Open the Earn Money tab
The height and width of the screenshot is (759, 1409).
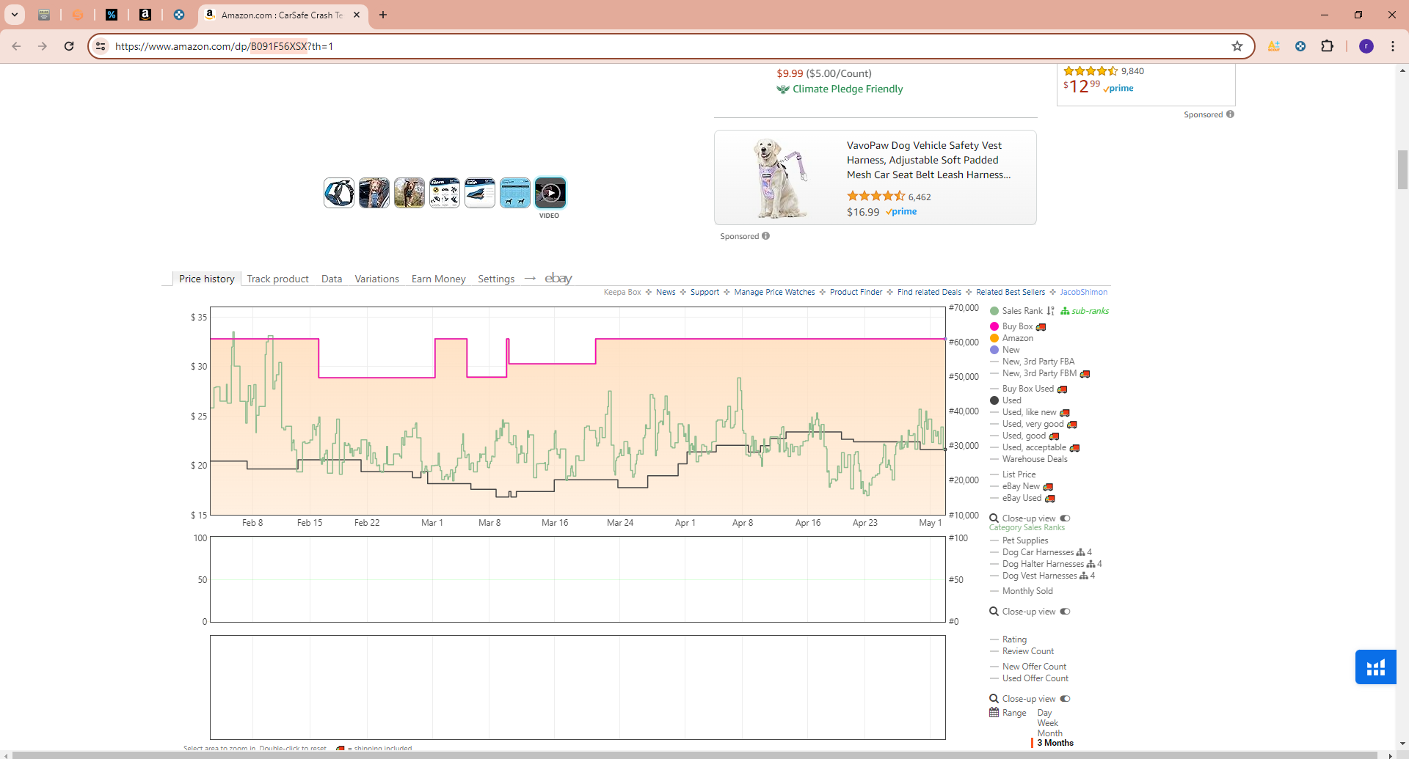pos(438,279)
